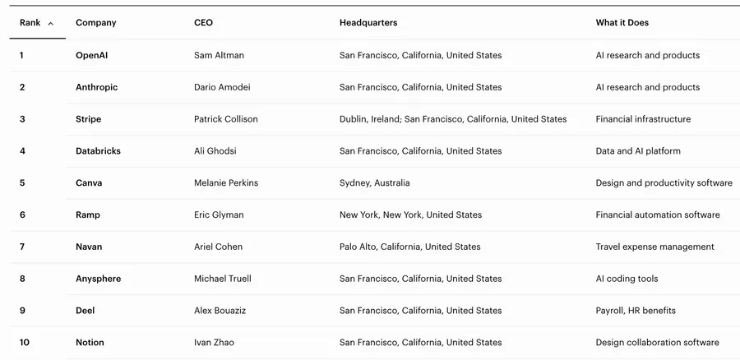This screenshot has height=360, width=740.
Task: Click CEO cell Sam Altman
Action: [219, 55]
